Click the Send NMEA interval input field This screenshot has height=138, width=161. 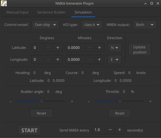tap(99, 130)
